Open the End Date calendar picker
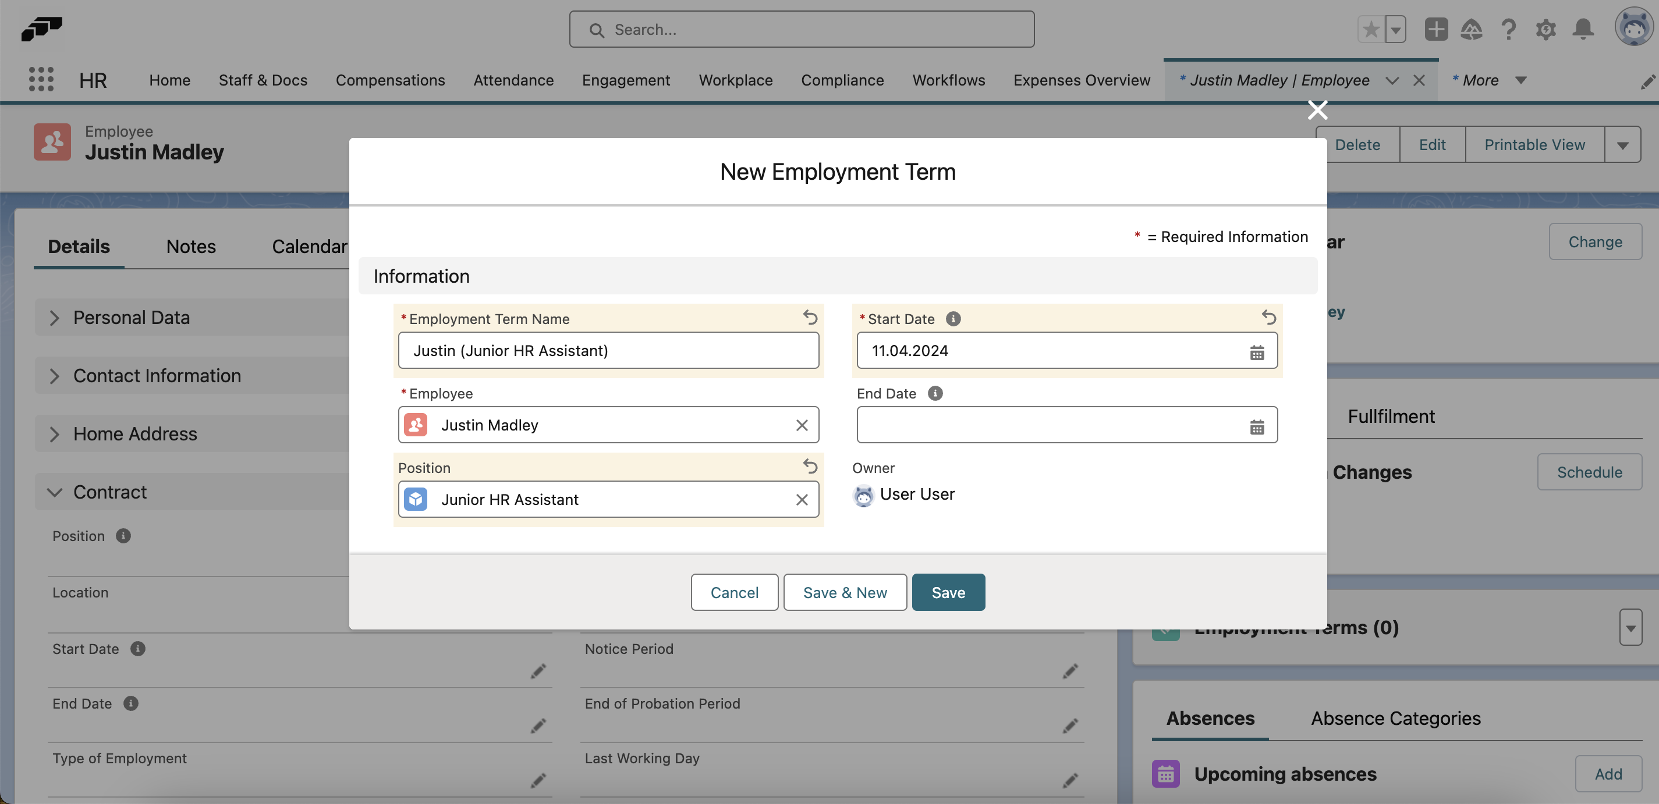Image resolution: width=1659 pixels, height=804 pixels. click(x=1257, y=425)
